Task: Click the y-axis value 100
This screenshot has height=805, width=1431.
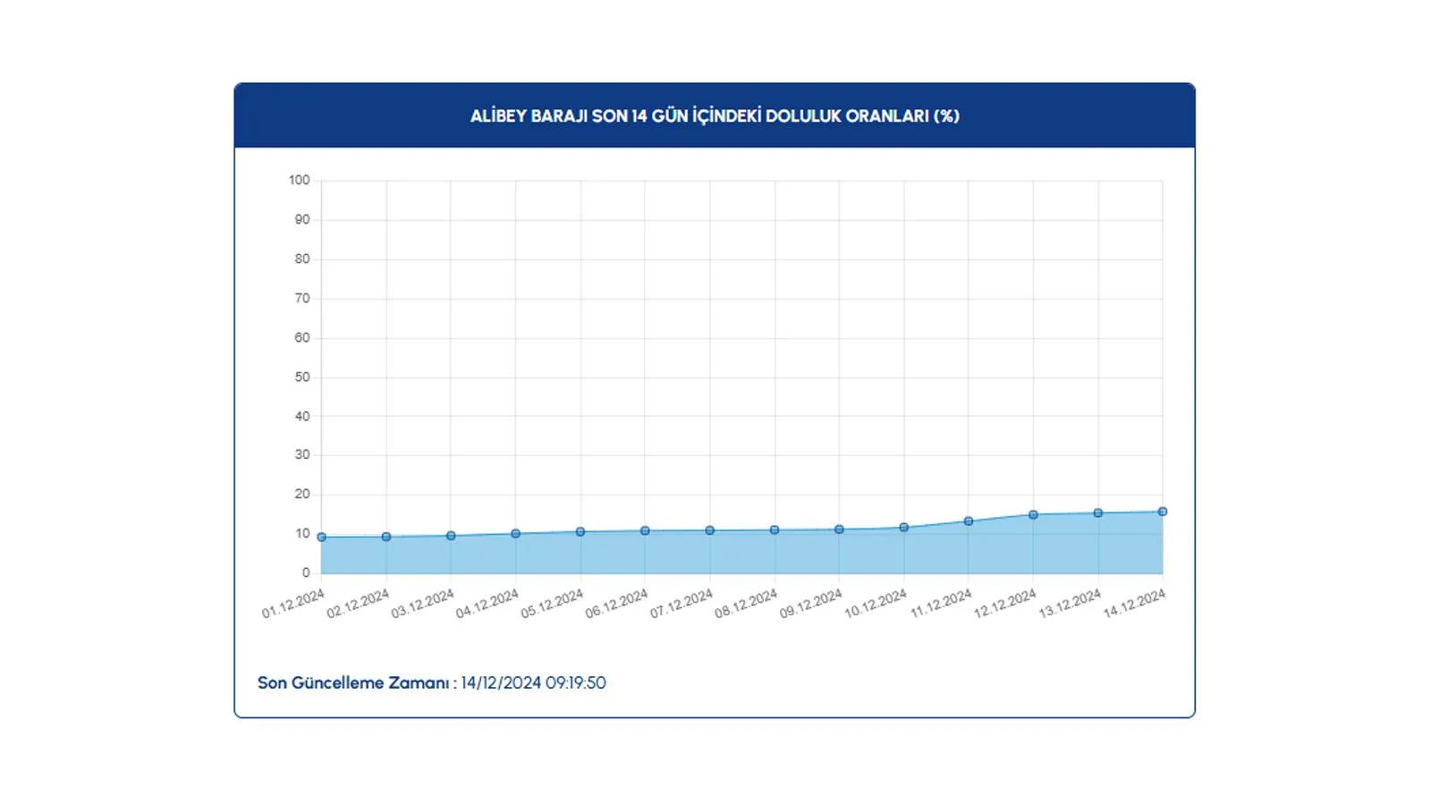Action: coord(300,181)
